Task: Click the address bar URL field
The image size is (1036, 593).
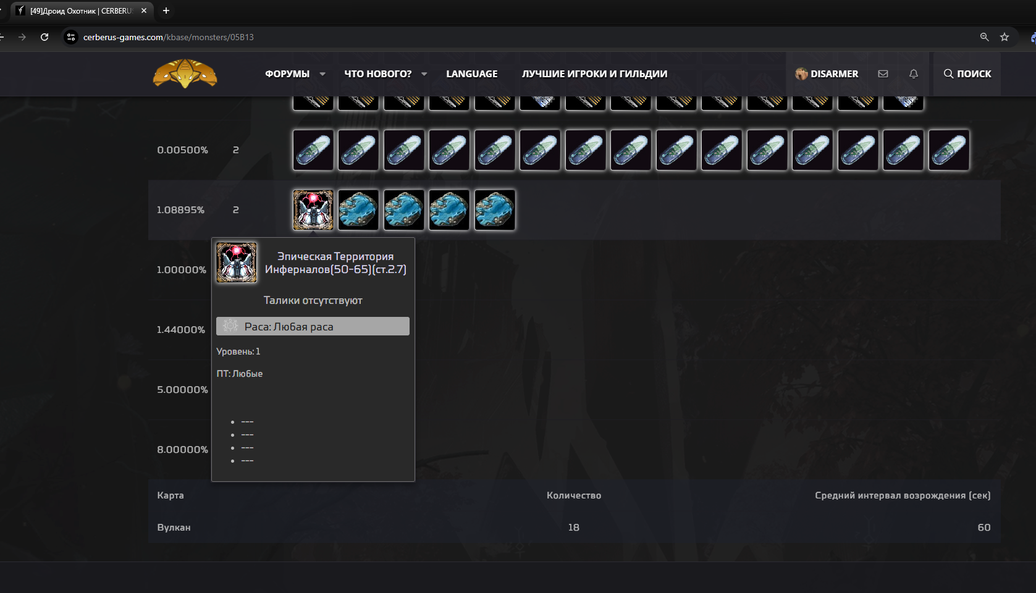Action: point(525,37)
